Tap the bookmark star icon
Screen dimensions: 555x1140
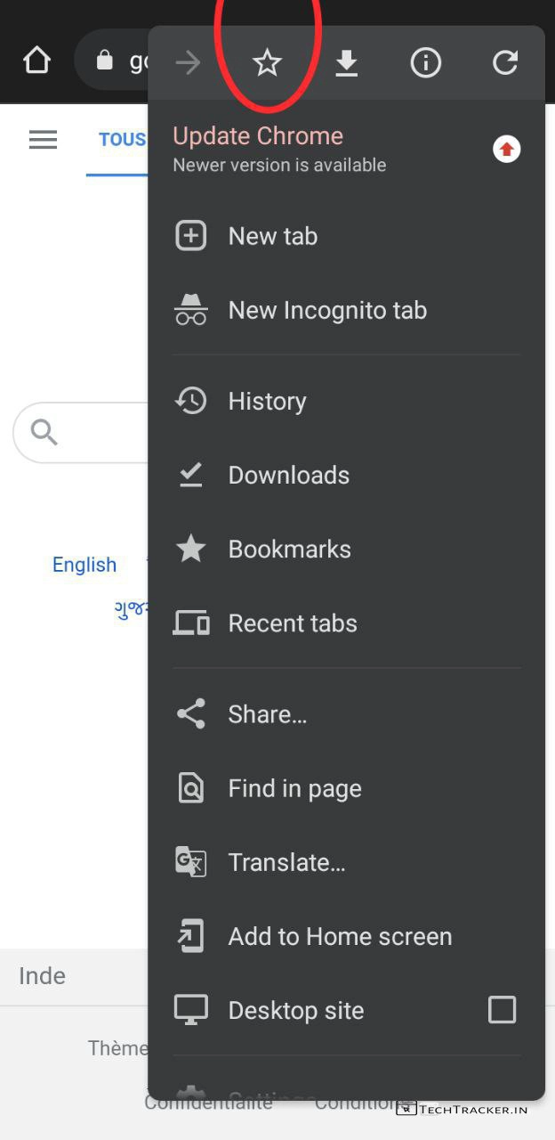click(x=267, y=62)
